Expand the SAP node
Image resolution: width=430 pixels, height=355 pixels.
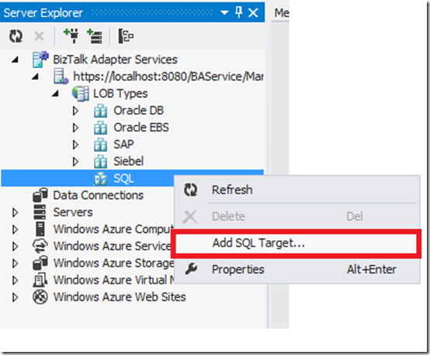pyautogui.click(x=75, y=145)
